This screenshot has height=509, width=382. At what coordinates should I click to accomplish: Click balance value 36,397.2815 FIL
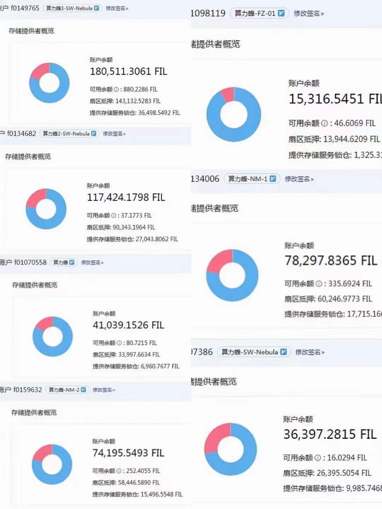[x=330, y=434]
